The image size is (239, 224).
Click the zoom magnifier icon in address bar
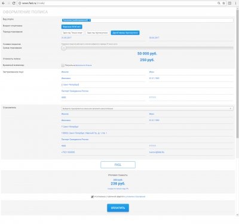coord(219,3)
